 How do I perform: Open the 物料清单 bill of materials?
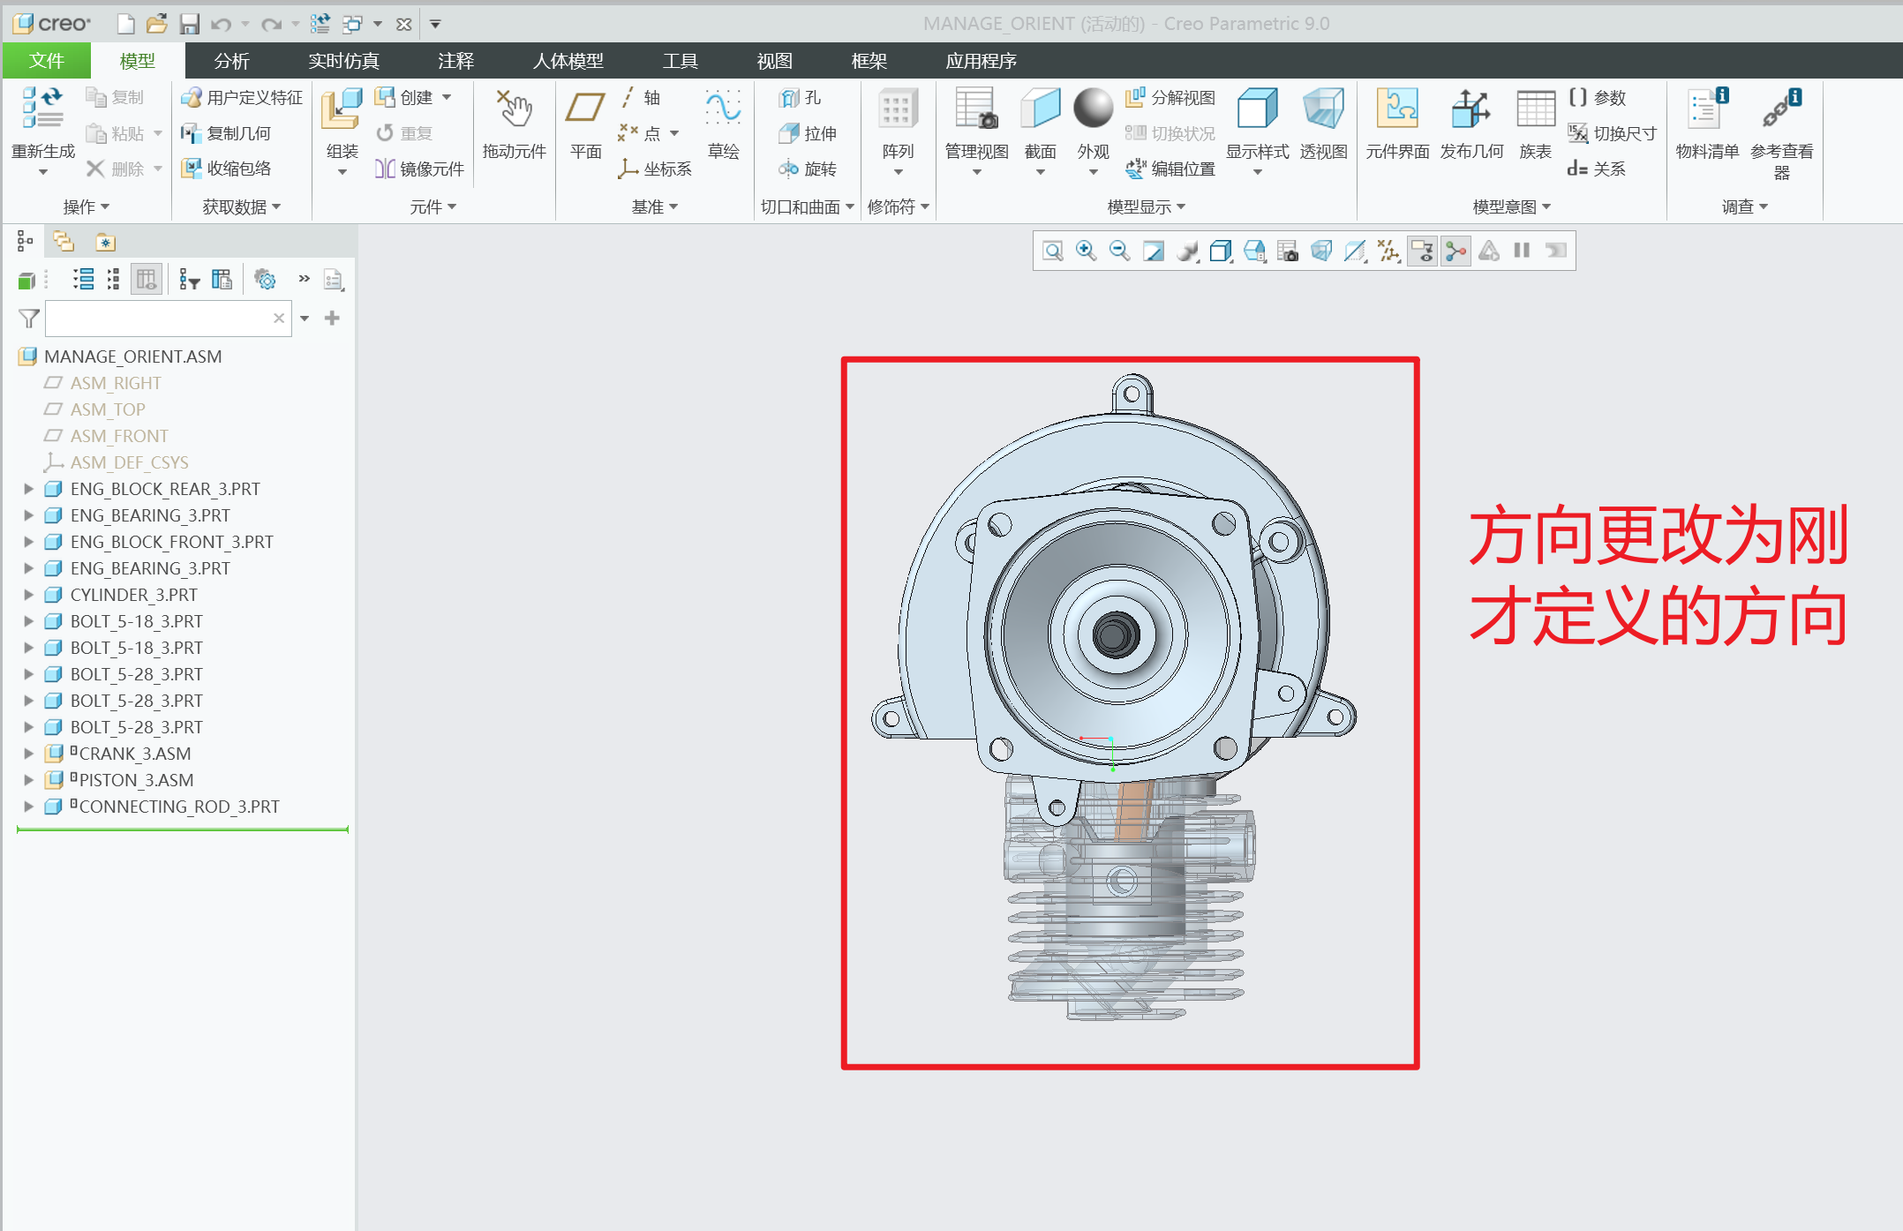point(1706,124)
